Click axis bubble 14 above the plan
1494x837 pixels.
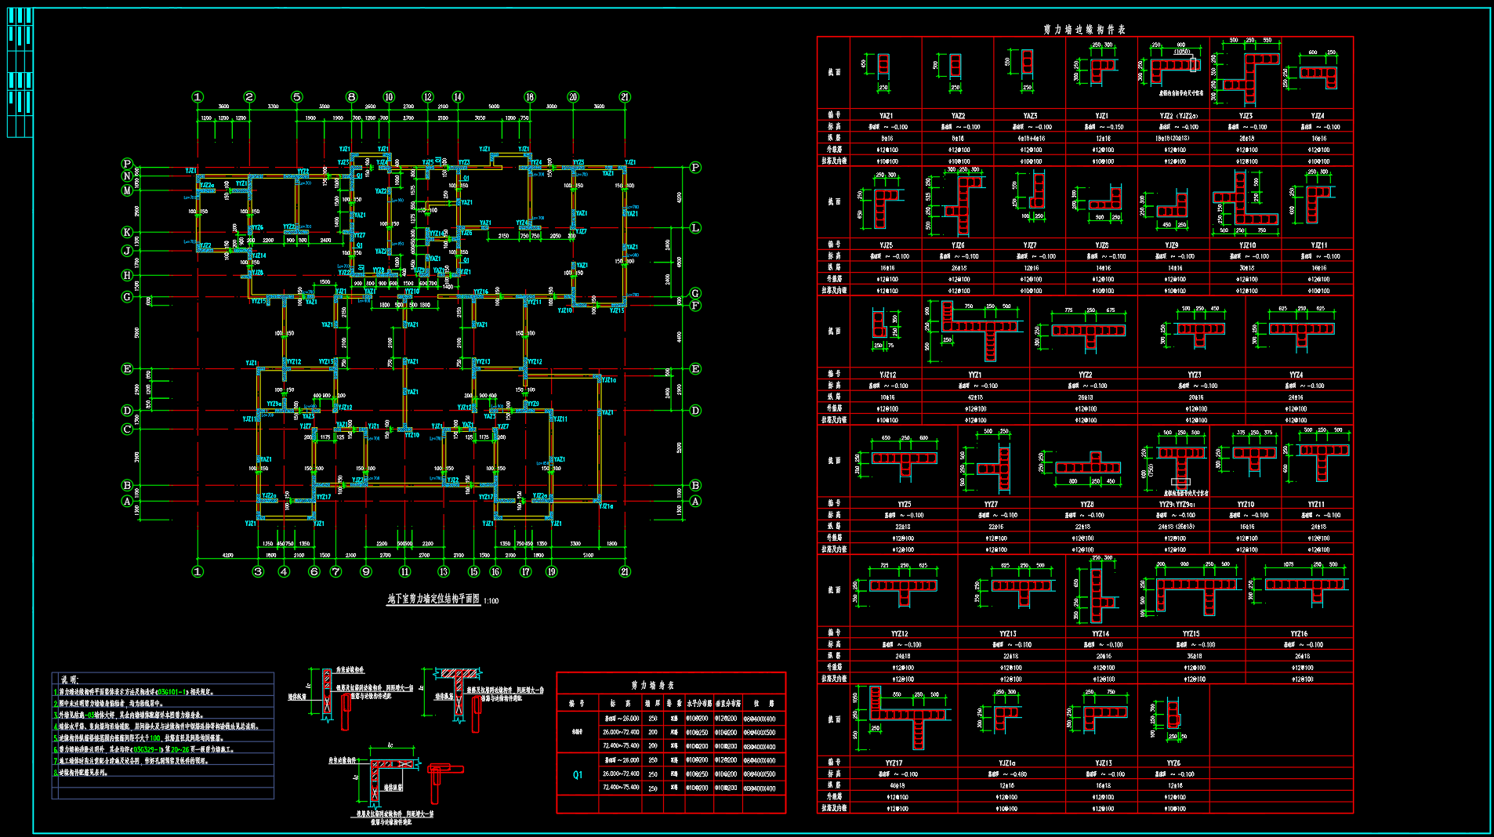(x=458, y=97)
